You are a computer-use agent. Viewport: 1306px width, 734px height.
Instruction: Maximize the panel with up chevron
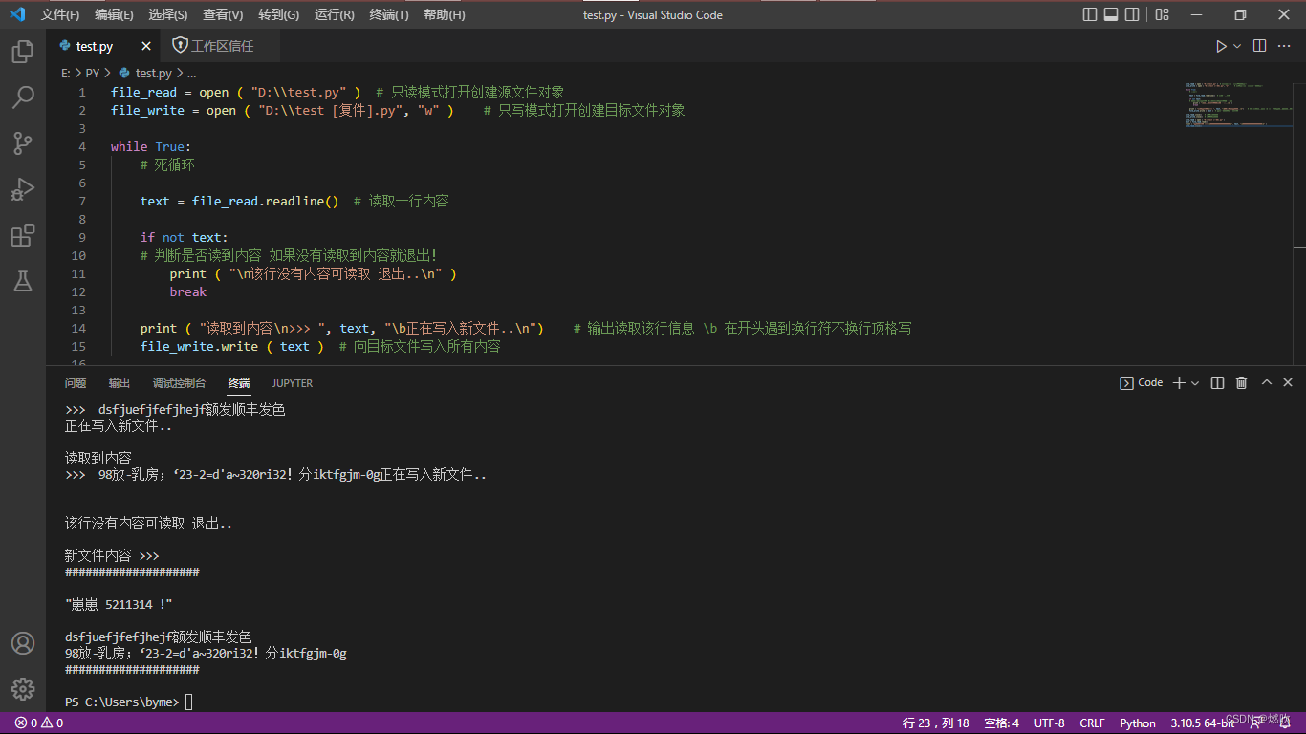[1266, 382]
